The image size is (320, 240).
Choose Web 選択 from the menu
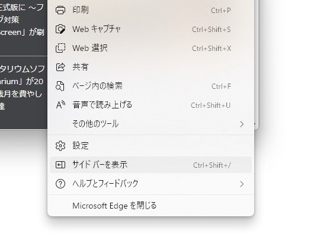(x=151, y=48)
